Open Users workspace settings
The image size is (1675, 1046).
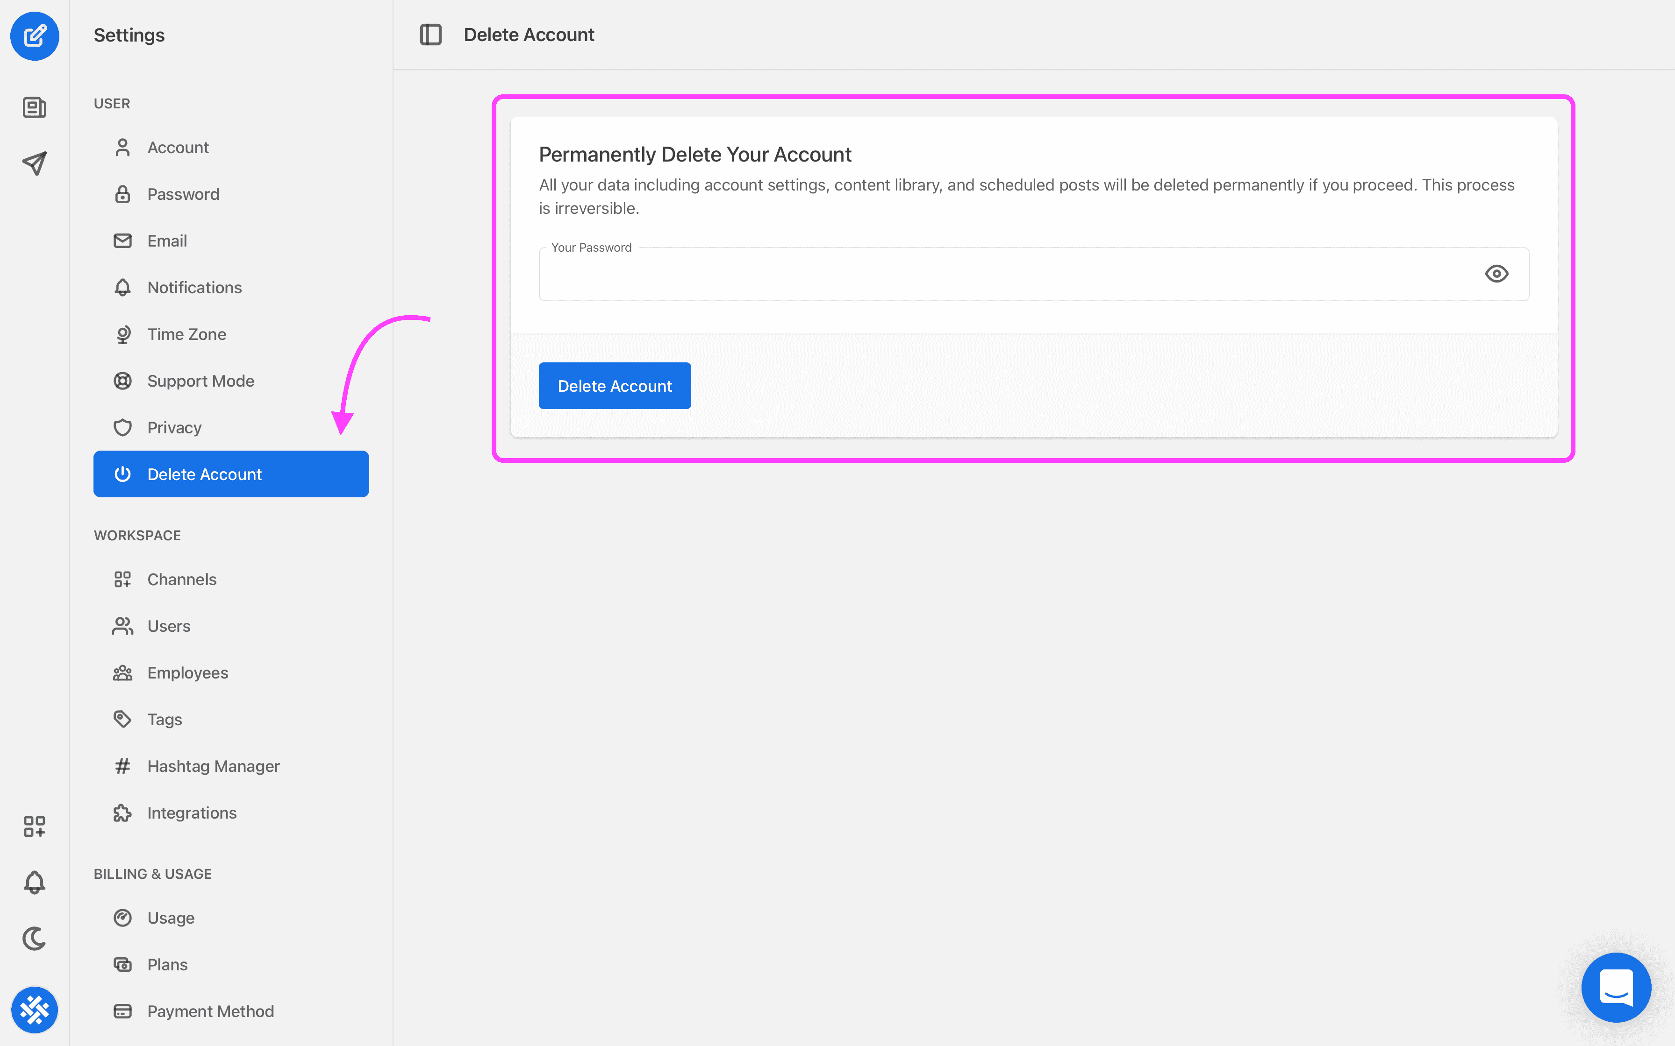tap(231, 626)
